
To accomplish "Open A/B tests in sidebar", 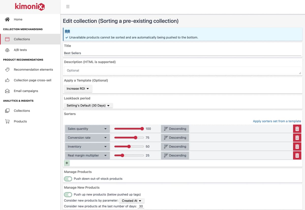I will click(x=20, y=50).
